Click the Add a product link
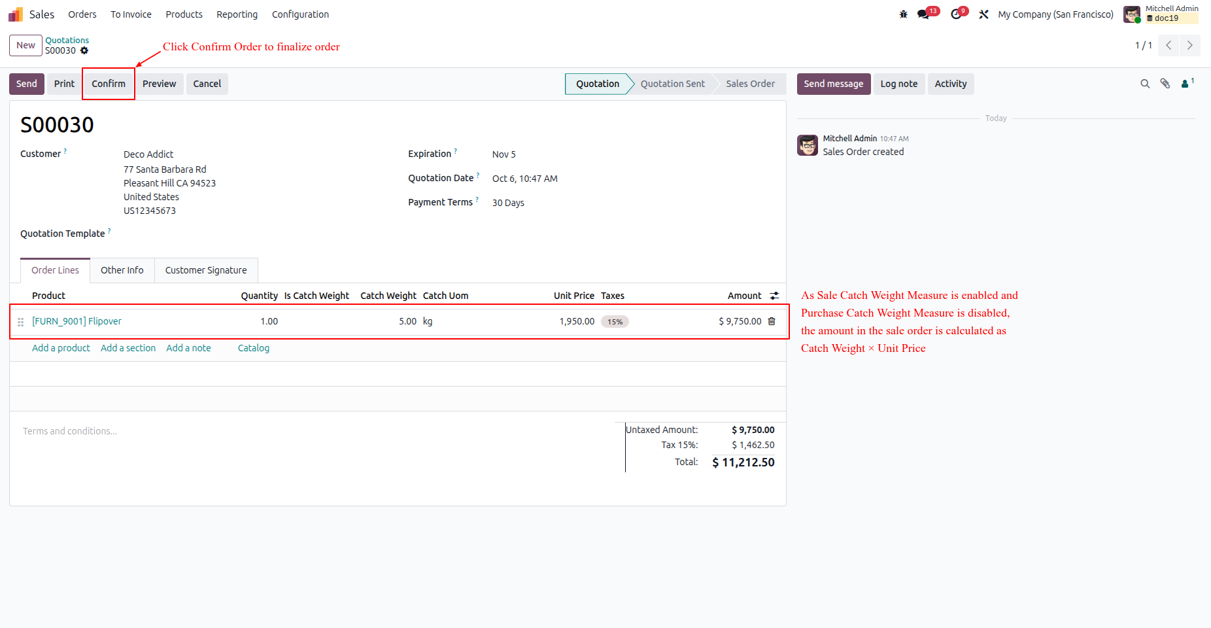This screenshot has width=1211, height=628. click(x=61, y=348)
